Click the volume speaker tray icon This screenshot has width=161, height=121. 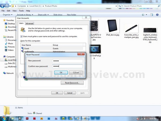click(145, 118)
